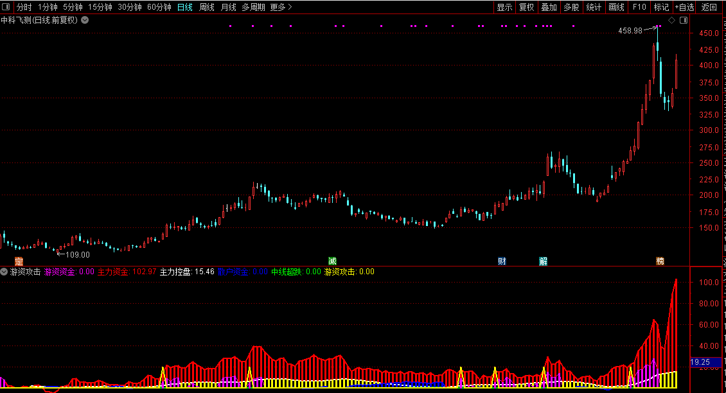This screenshot has width=726, height=393.
Task: Open the 榜 event marker on timeline
Action: click(x=660, y=261)
